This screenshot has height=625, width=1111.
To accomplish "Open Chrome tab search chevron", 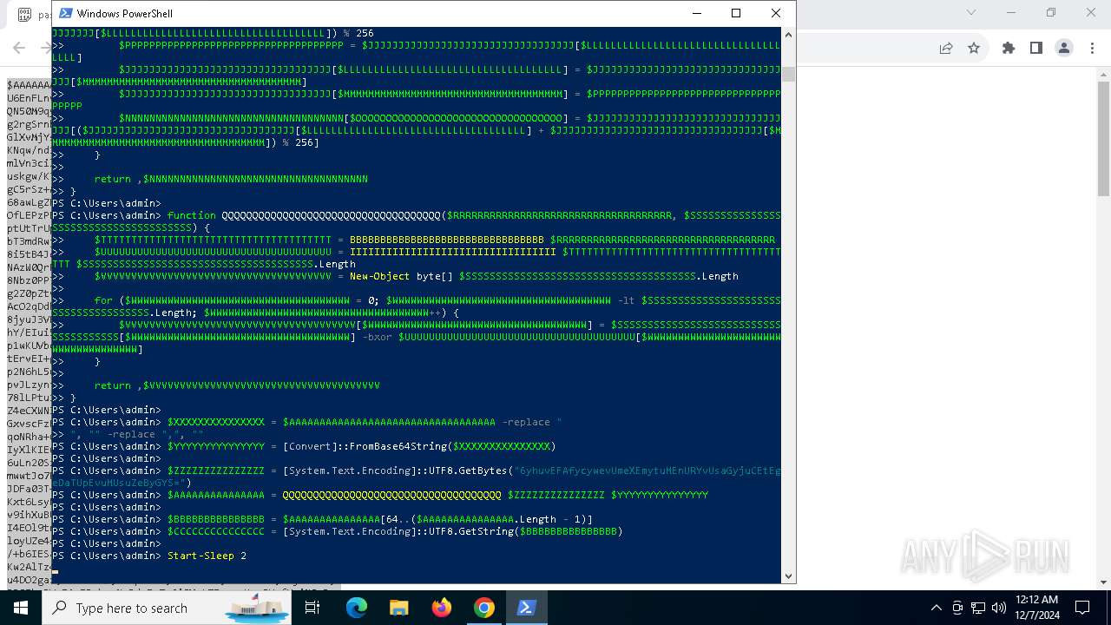I will point(971,12).
